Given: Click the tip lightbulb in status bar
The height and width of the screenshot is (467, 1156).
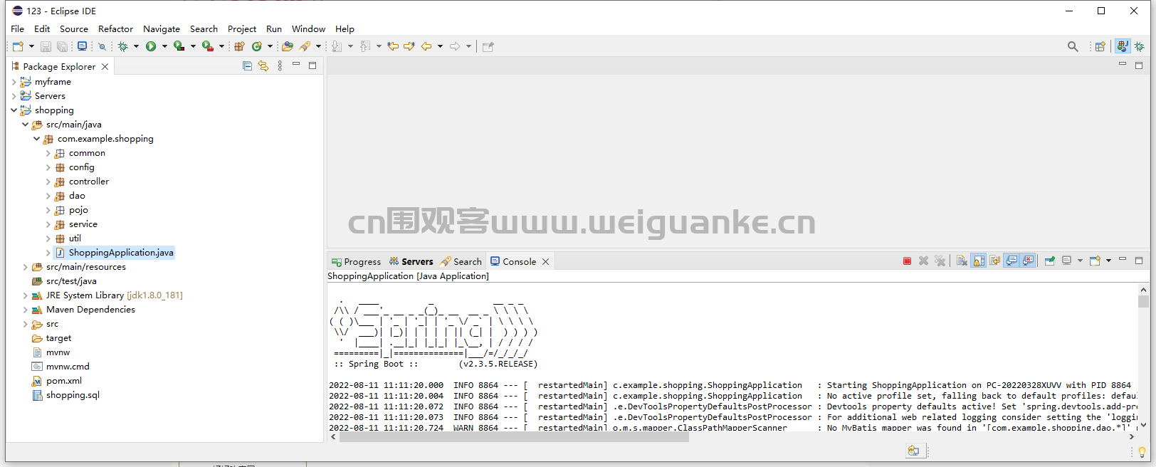Looking at the screenshot, I should pyautogui.click(x=1142, y=451).
